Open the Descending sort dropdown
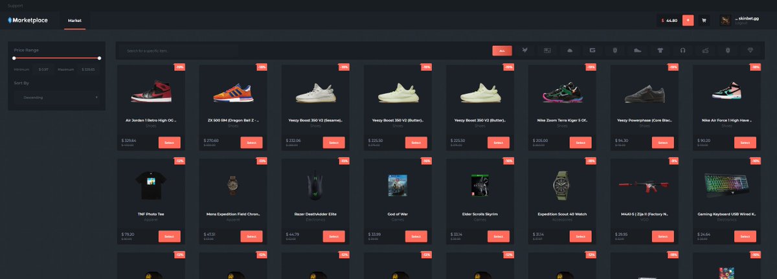777x279 pixels. coord(58,97)
